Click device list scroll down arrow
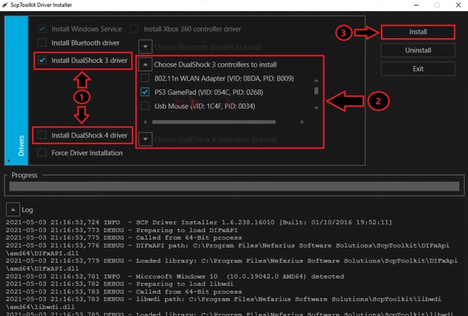The image size is (468, 316). (317, 108)
